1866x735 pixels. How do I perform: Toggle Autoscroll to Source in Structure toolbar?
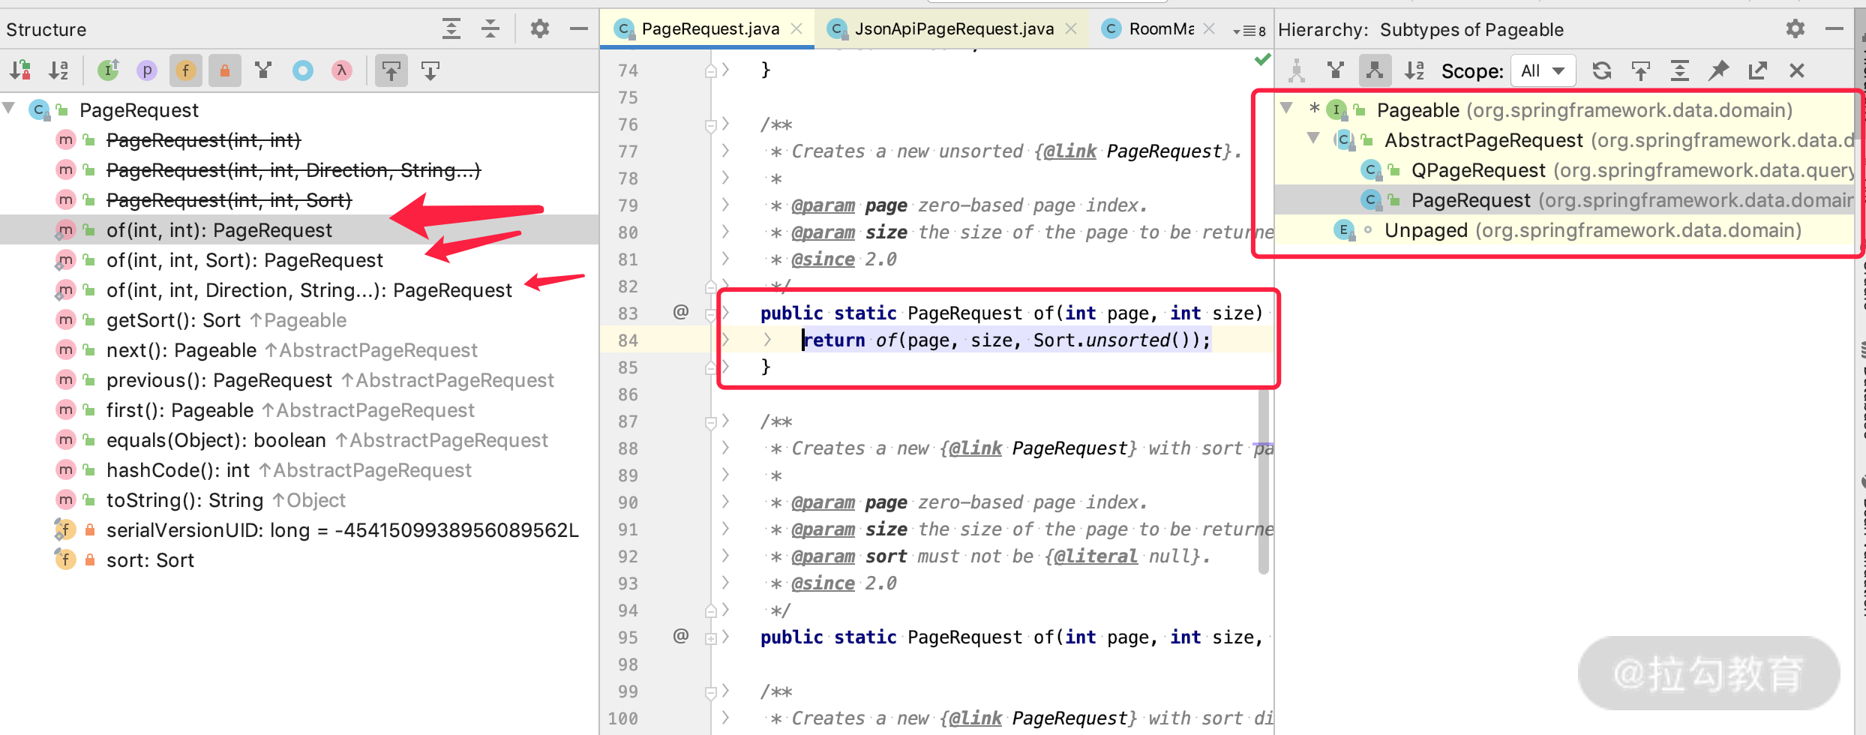click(x=391, y=70)
